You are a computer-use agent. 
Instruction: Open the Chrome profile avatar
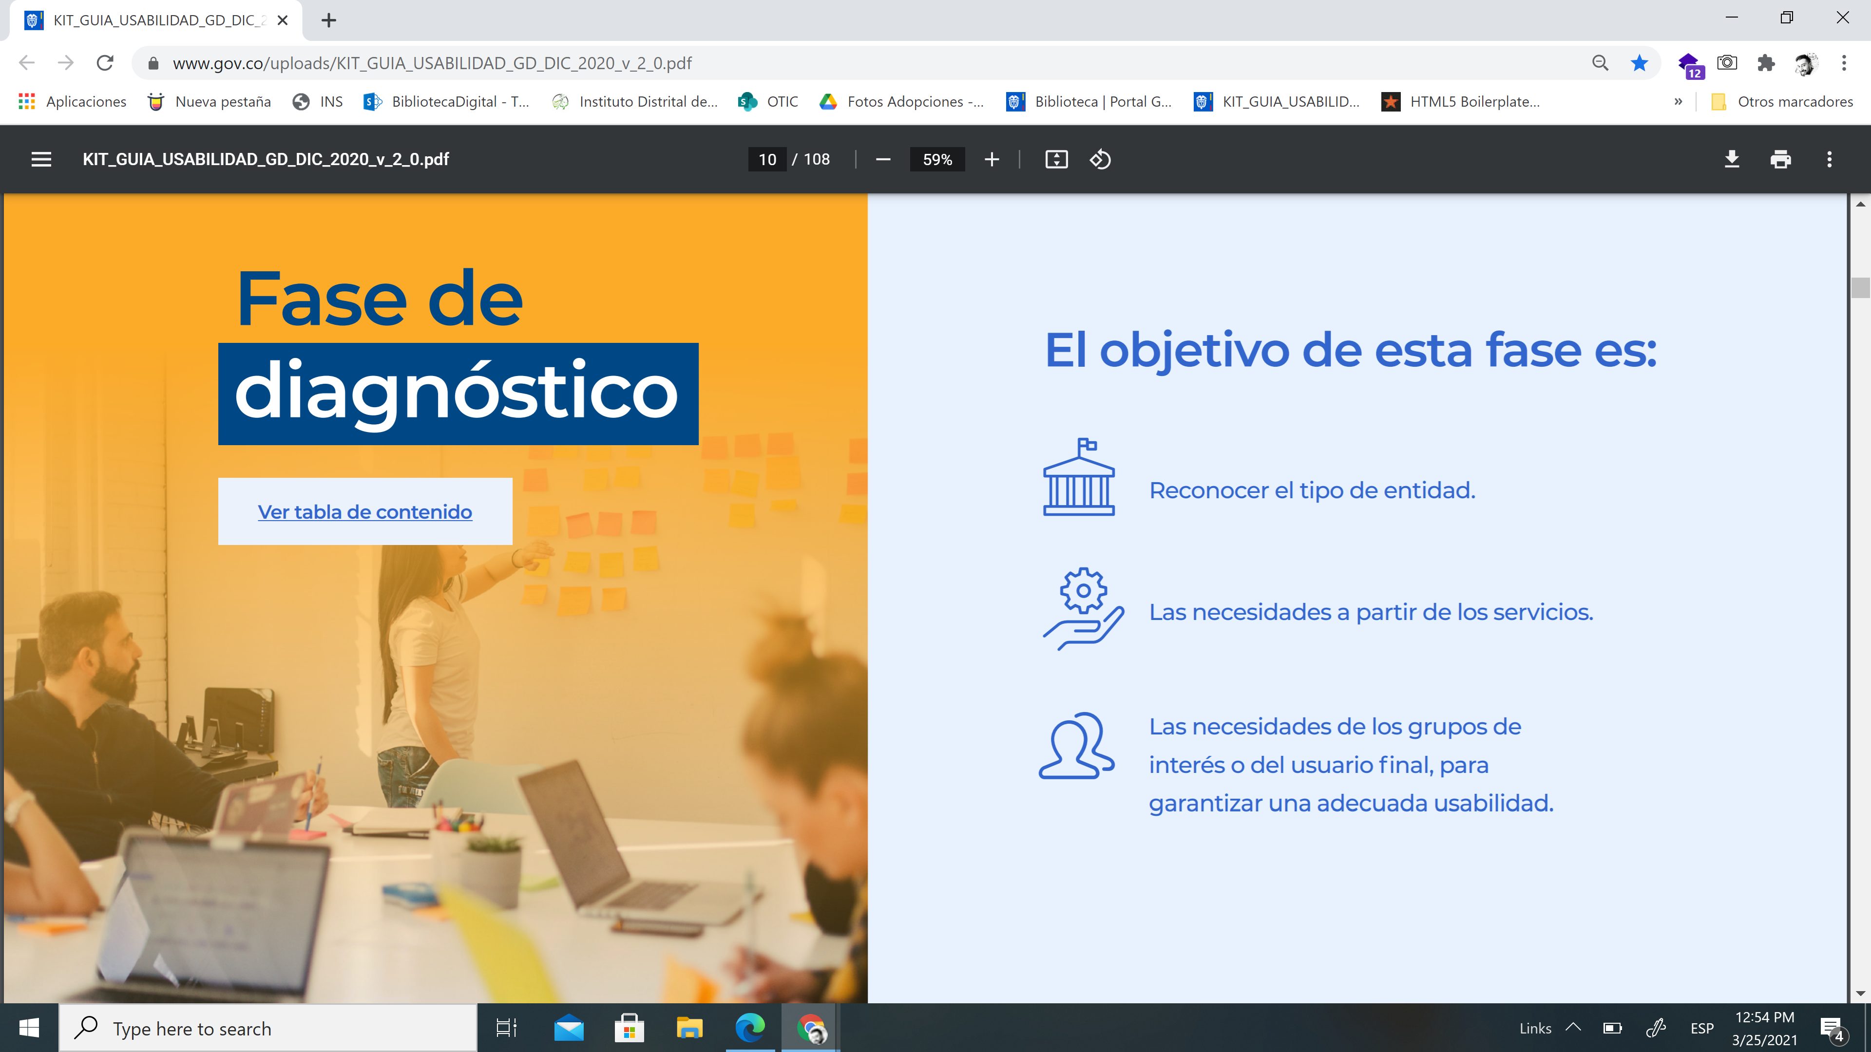1806,64
